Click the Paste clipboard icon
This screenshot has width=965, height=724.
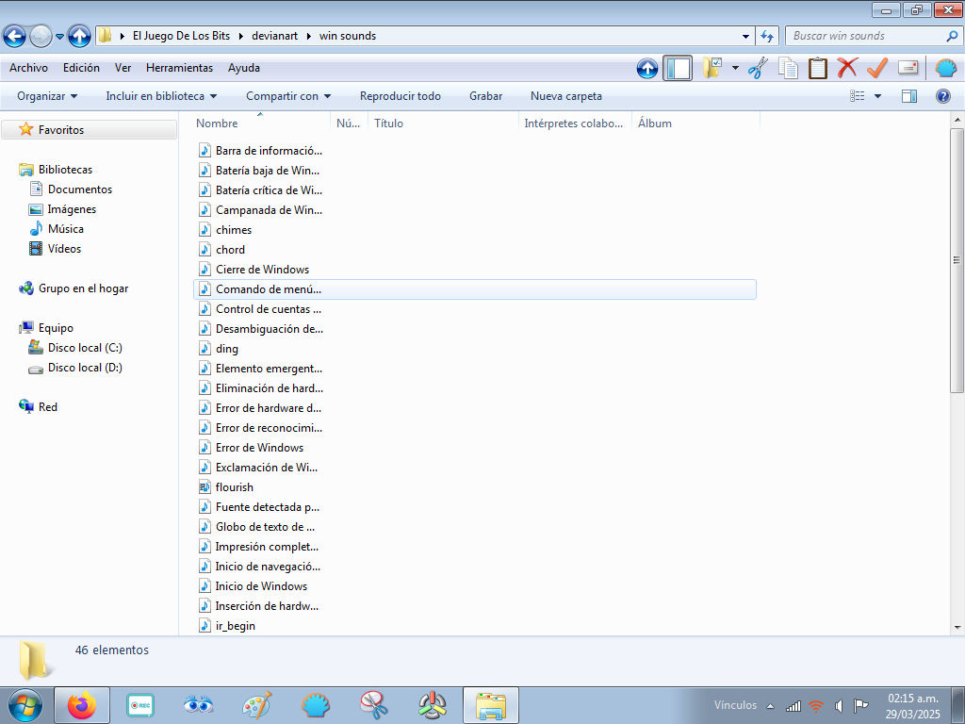(x=817, y=68)
